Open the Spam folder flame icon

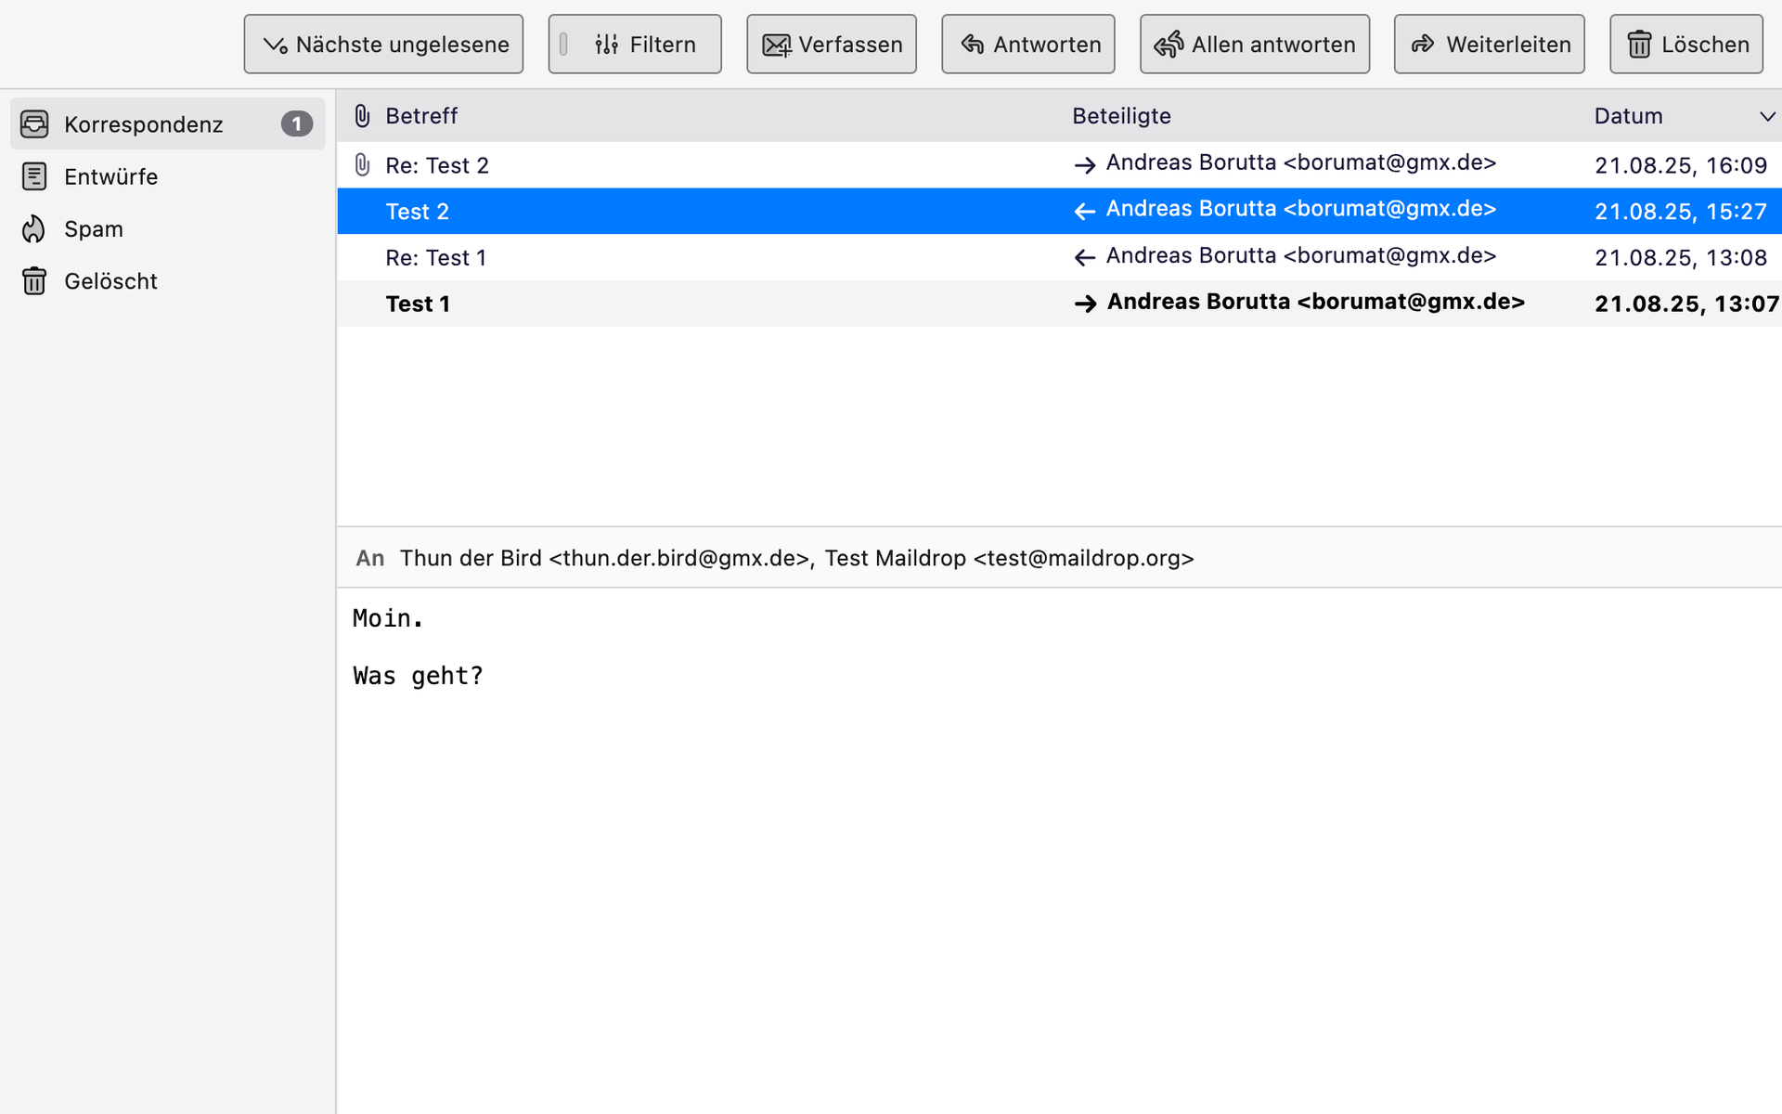[34, 228]
